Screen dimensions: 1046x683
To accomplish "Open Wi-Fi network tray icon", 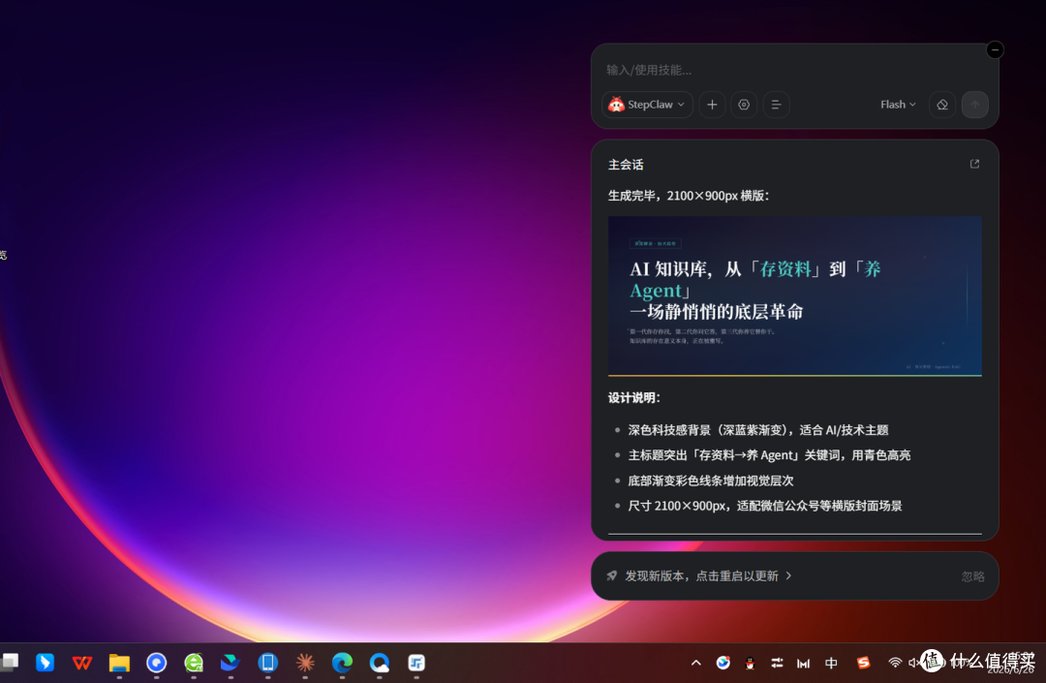I will point(895,663).
